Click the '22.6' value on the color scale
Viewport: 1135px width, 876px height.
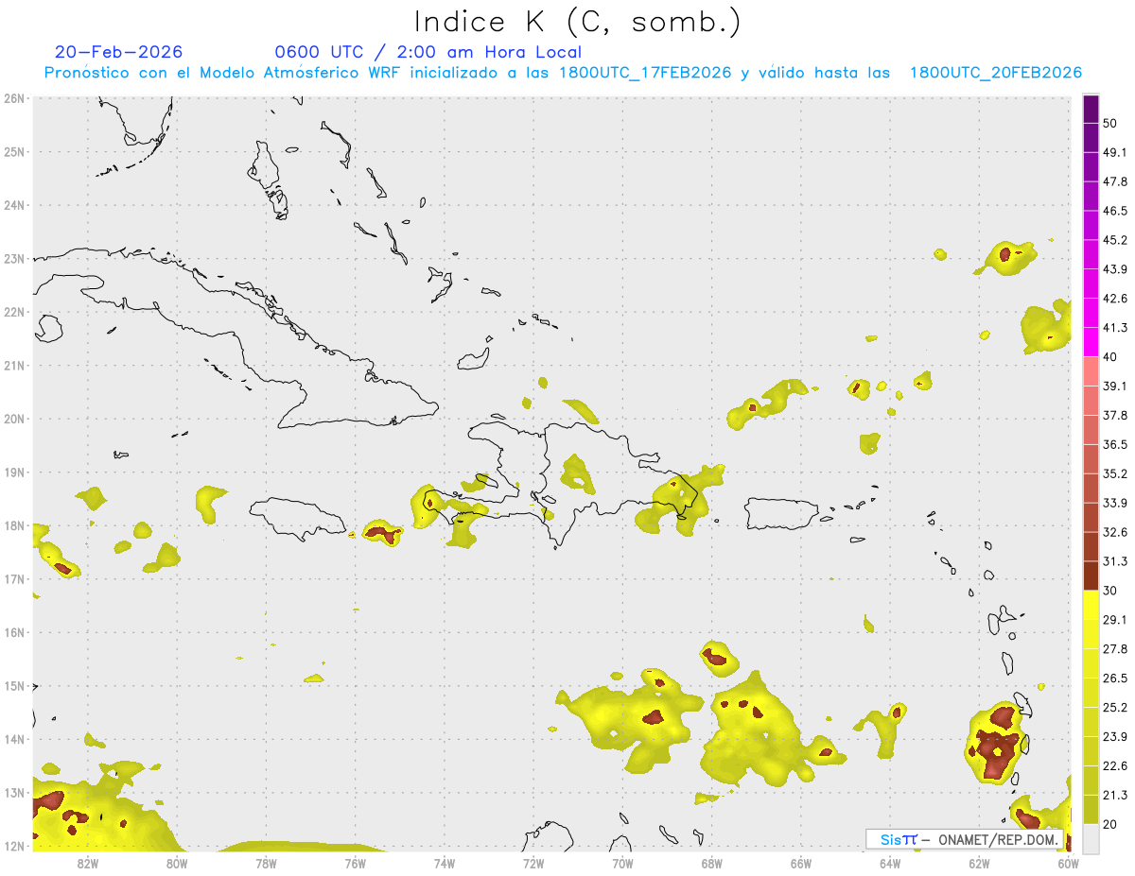point(1114,766)
